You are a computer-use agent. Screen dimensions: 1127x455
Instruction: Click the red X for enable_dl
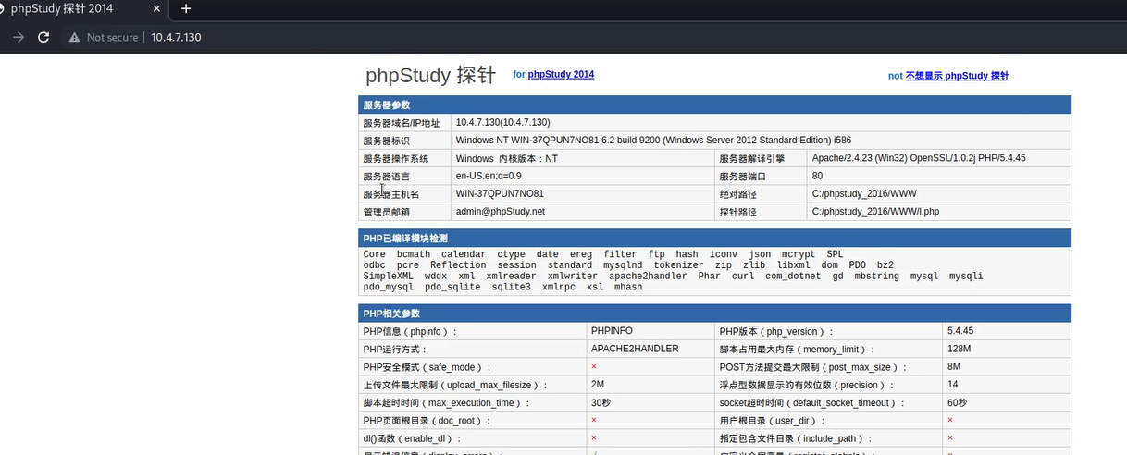(594, 438)
